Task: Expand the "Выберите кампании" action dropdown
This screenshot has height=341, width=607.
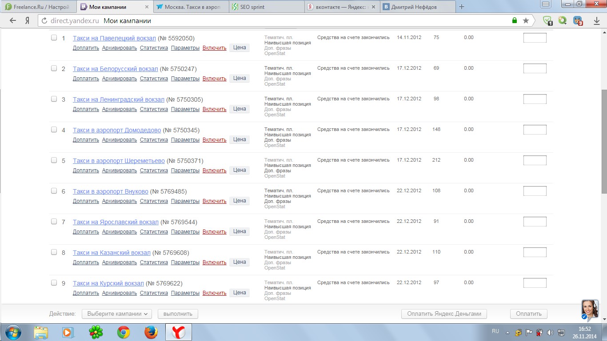Action: (117, 314)
